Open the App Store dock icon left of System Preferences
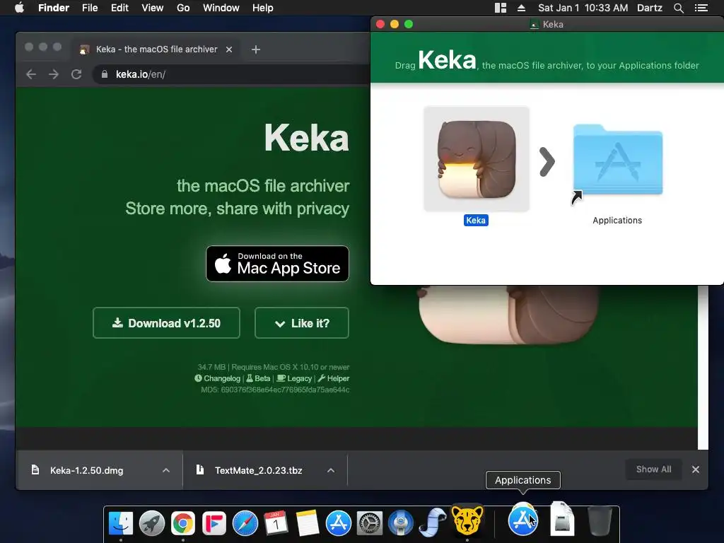Viewport: 724px width, 543px height. 339,522
